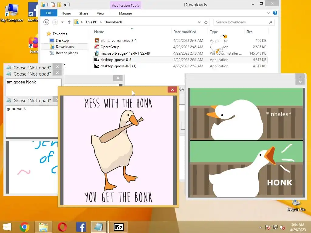The width and height of the screenshot is (311, 233).
Task: Click the goose walking over Explorer
Action: click(x=219, y=44)
